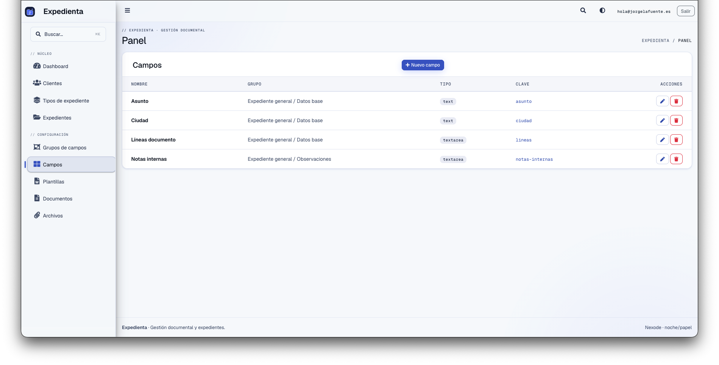The height and width of the screenshot is (365, 719).
Task: Click the Plantillas Word file icon
Action: pos(37,181)
